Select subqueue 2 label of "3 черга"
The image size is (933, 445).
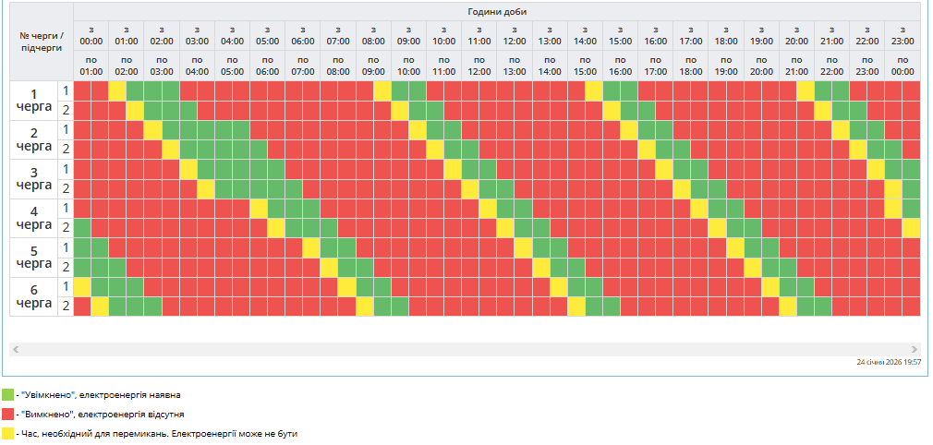(x=66, y=188)
